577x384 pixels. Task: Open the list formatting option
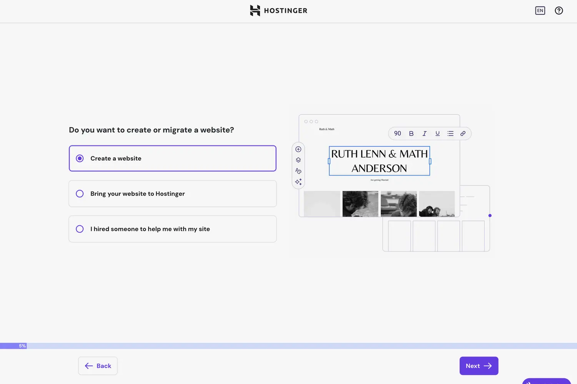450,133
